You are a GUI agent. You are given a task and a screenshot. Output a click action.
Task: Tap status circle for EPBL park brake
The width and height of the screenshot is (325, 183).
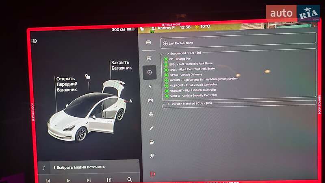coord(166,65)
